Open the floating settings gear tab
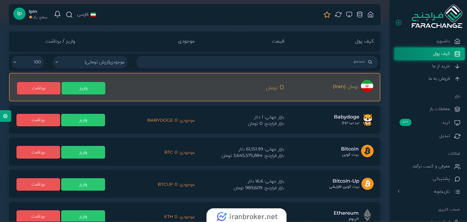467x222 pixels. coord(5,116)
